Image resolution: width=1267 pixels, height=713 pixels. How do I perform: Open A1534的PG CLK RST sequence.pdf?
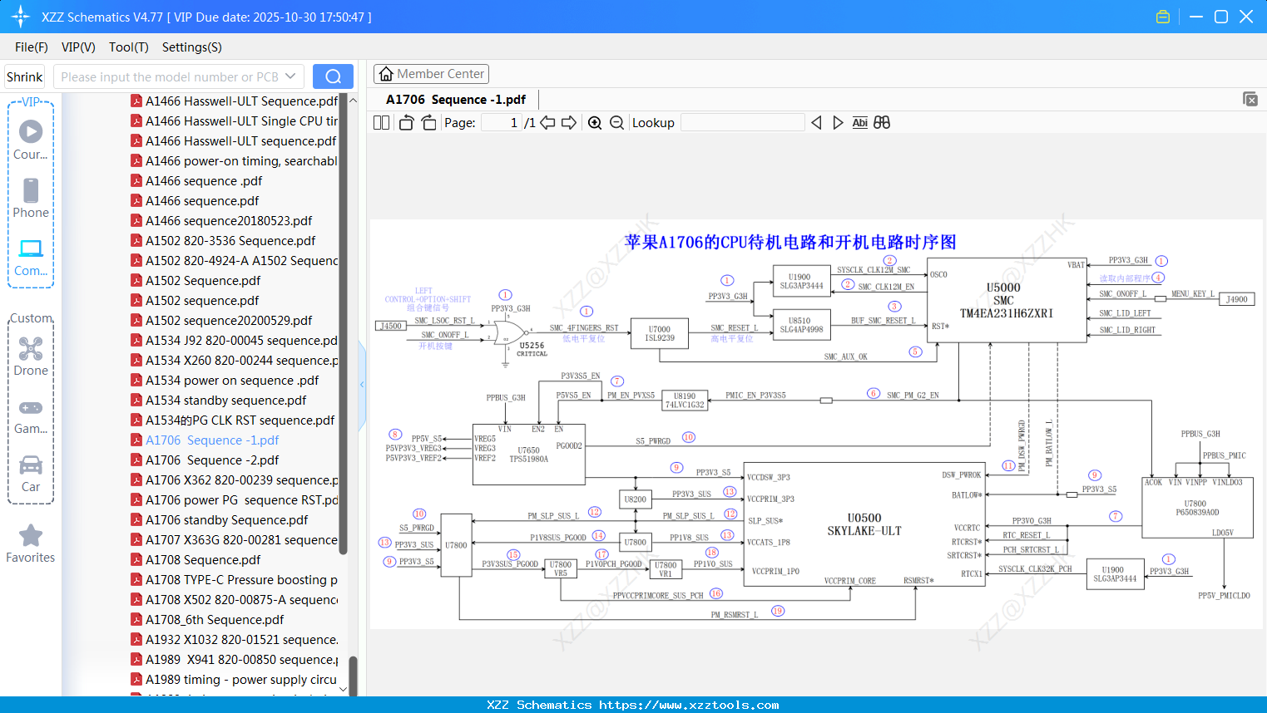[x=235, y=420]
